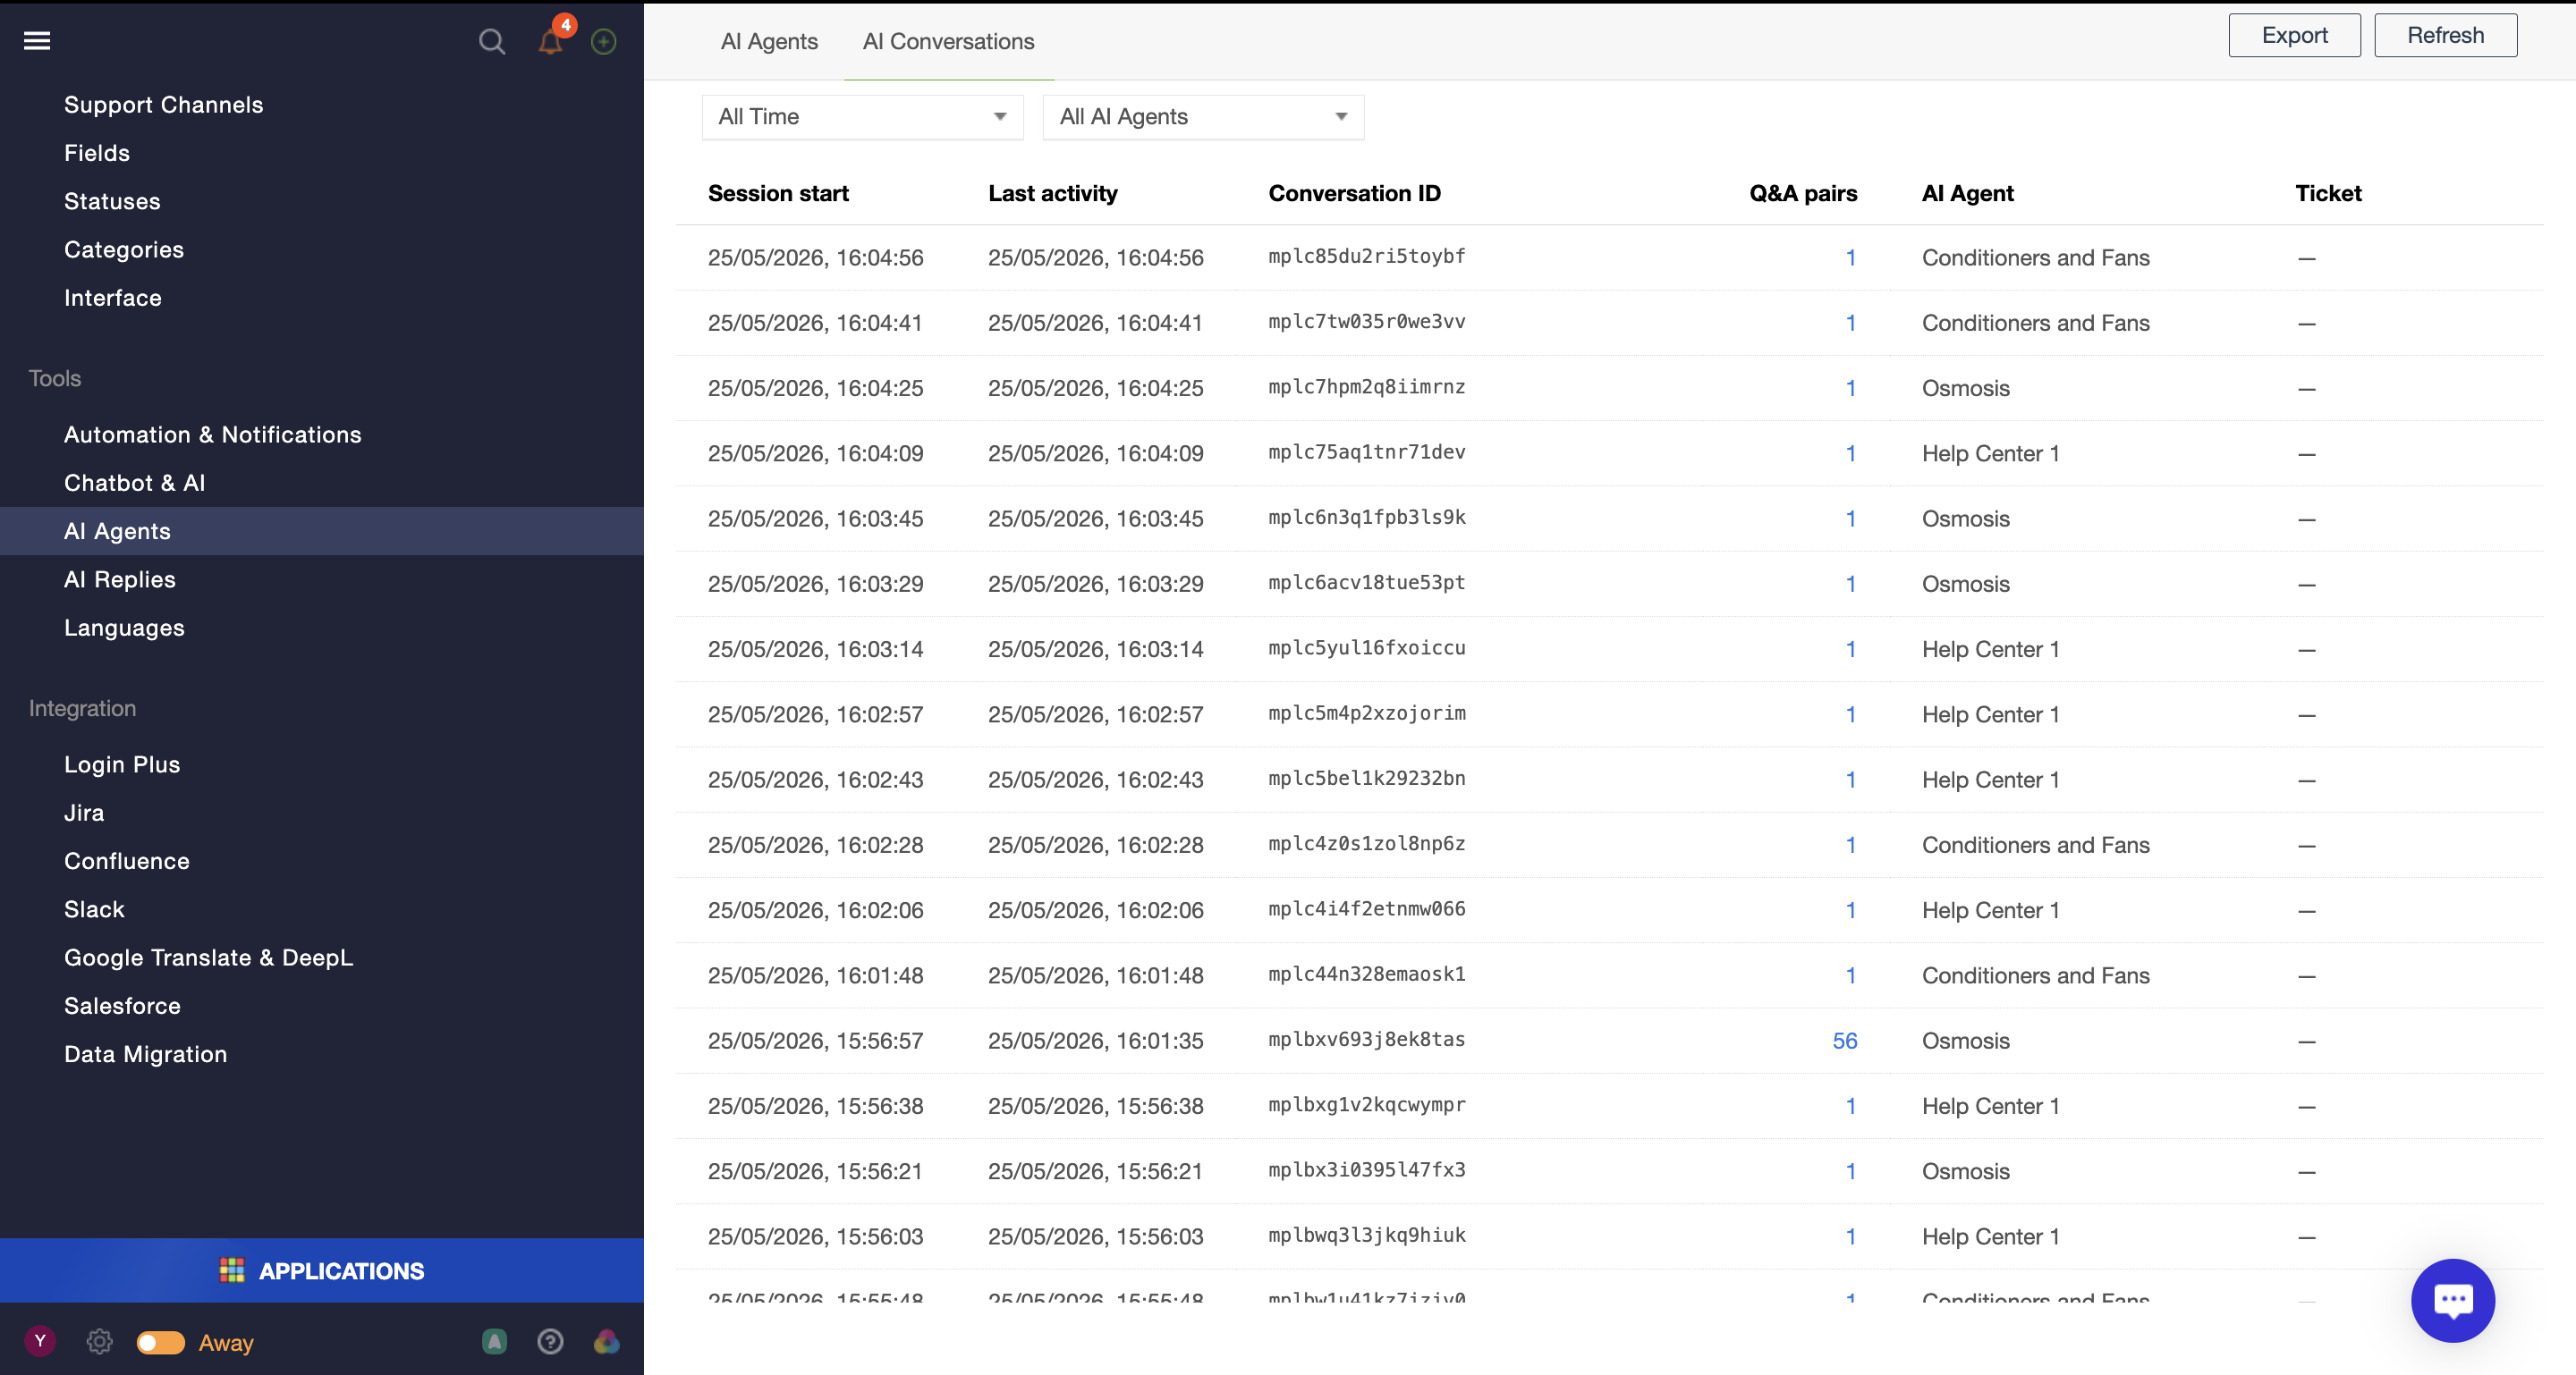Click Osmosis agent for mplbx3i0395l47fx3
Viewport: 2576px width, 1375px height.
(x=1965, y=1170)
